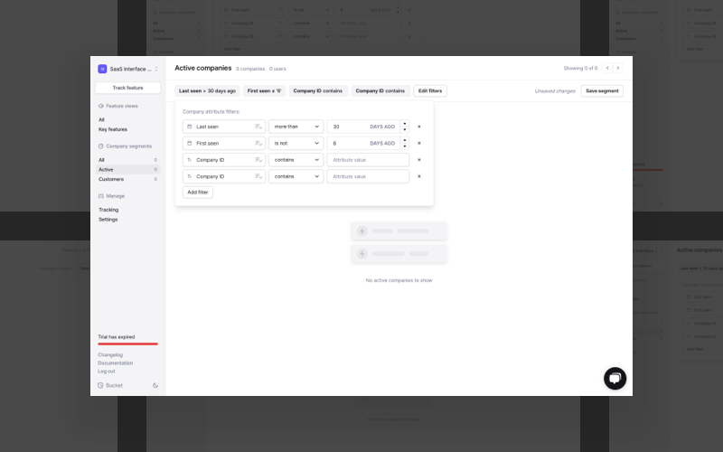Toggle dark mode moon icon
Image resolution: width=723 pixels, height=452 pixels.
coord(155,386)
